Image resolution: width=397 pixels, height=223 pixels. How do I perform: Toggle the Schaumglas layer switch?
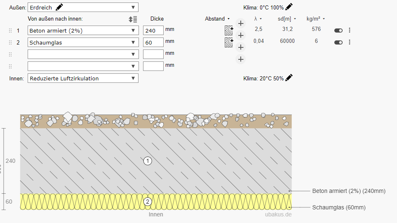(x=338, y=42)
